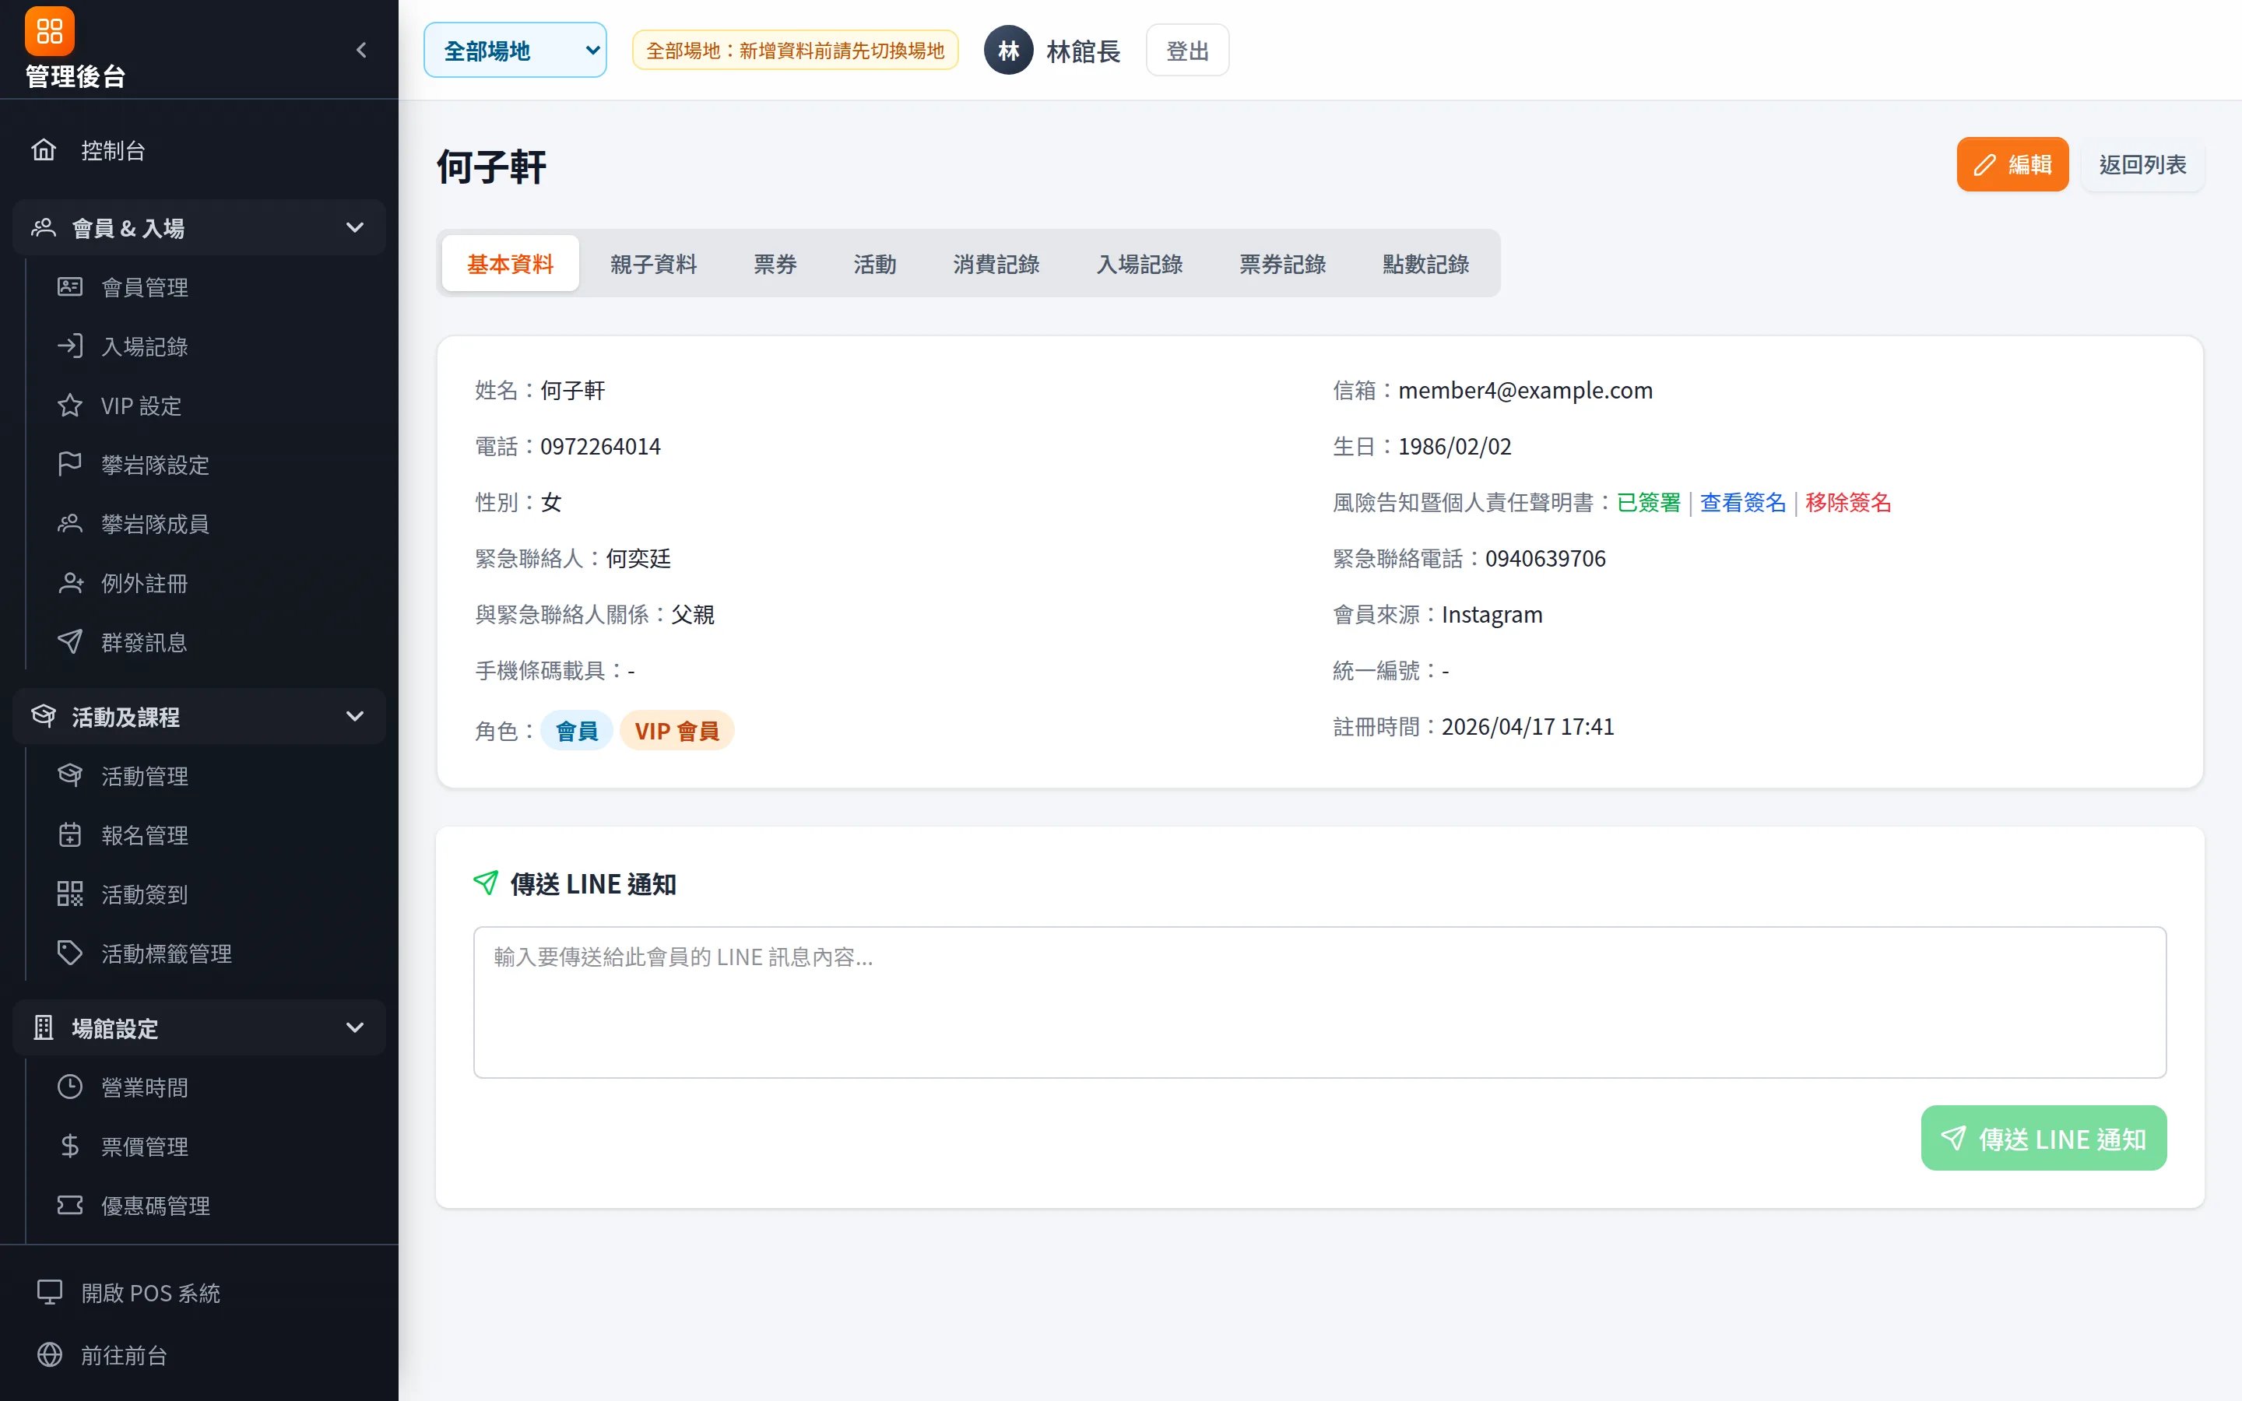Select the 基本資料 tab
The image size is (2242, 1401).
(x=511, y=264)
